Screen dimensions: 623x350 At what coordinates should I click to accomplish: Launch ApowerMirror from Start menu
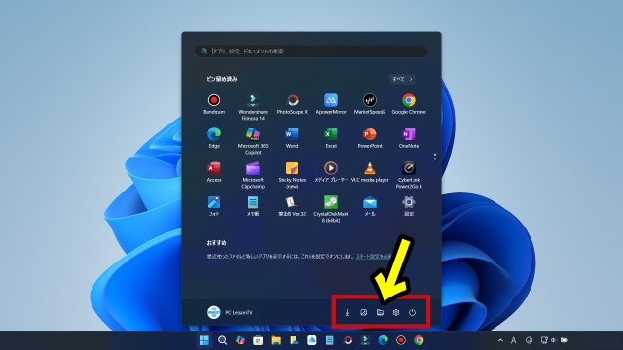331,104
